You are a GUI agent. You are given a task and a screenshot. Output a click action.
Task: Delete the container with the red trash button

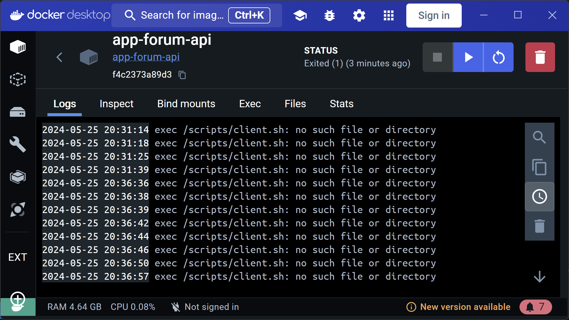pos(540,57)
